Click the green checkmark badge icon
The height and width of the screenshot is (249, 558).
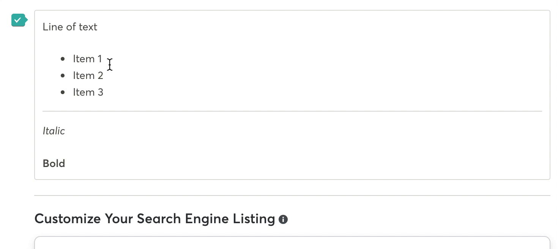tap(19, 20)
